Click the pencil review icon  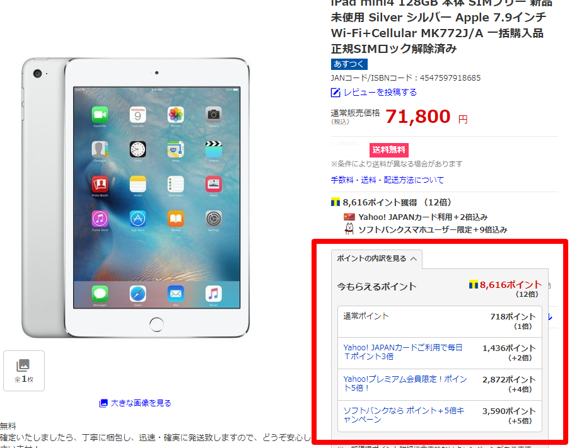coord(336,93)
